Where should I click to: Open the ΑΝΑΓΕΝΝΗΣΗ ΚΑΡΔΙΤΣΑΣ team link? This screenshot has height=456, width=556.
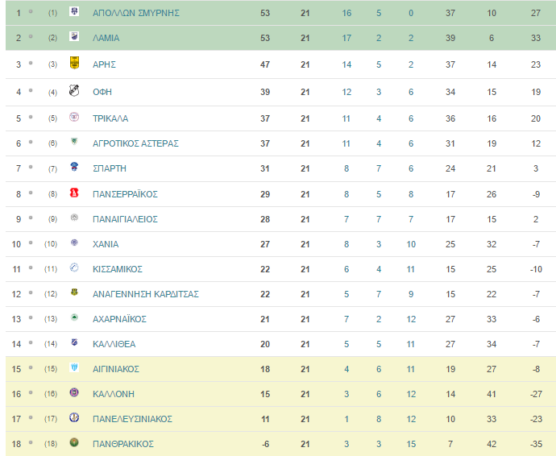tap(145, 294)
